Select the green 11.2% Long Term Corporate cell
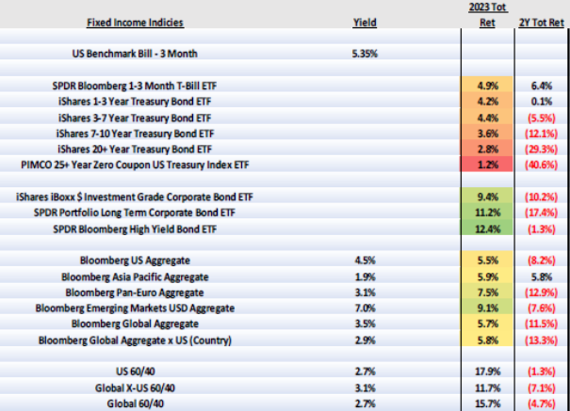This screenshot has height=411, width=570. (x=488, y=213)
